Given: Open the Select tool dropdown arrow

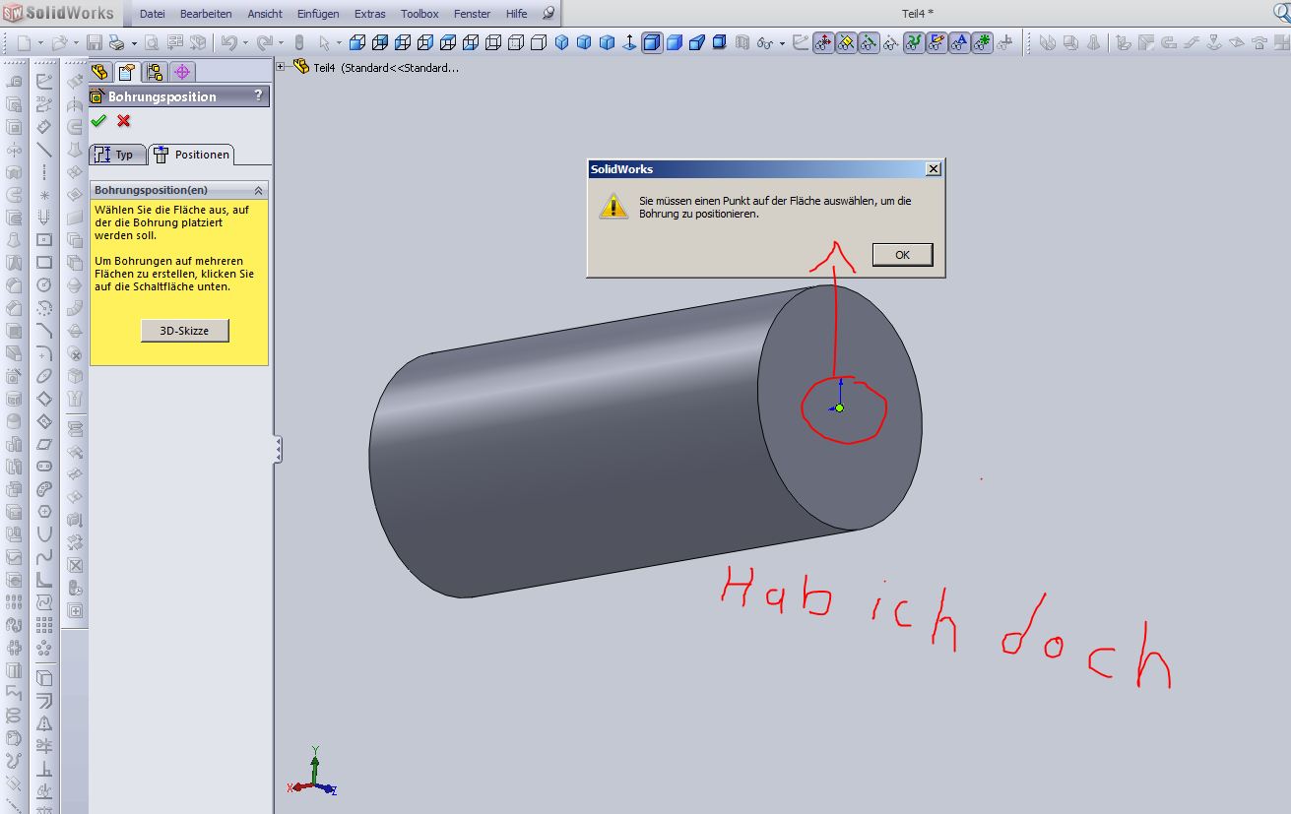Looking at the screenshot, I should tap(339, 43).
